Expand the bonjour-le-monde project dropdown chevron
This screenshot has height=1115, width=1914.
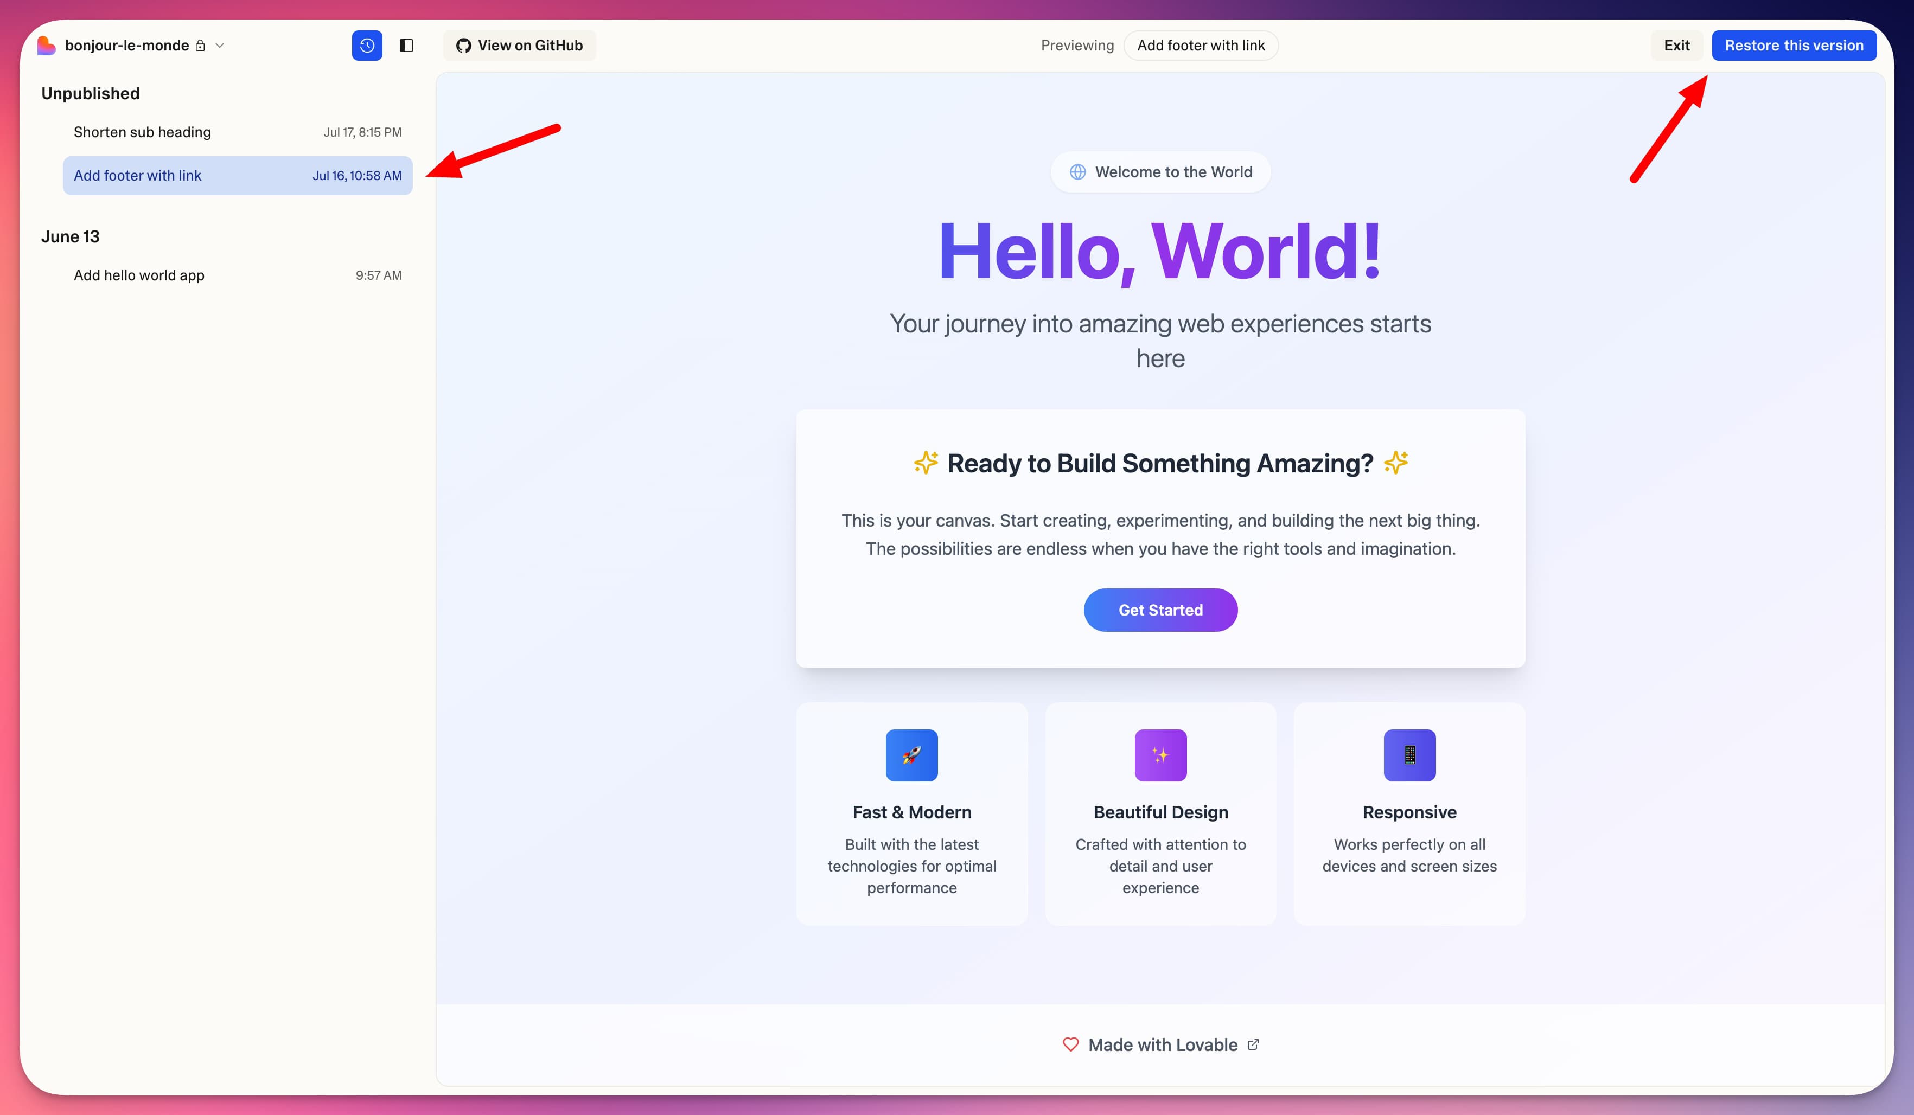pyautogui.click(x=220, y=46)
